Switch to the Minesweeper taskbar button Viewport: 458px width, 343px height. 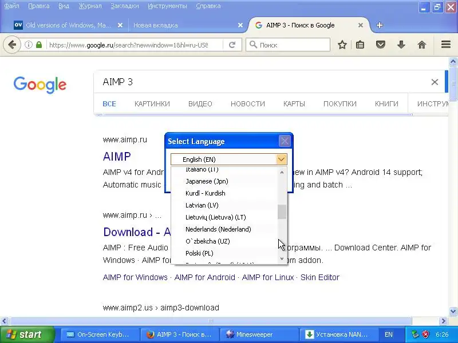tap(259, 334)
